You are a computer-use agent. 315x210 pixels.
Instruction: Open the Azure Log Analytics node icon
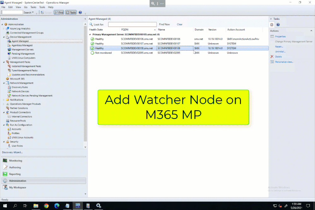coord(8,28)
